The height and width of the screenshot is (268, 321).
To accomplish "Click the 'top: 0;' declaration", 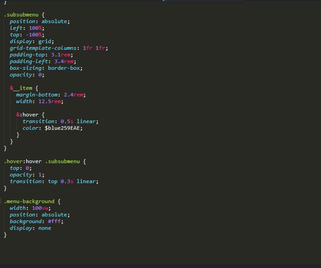I will tap(21, 168).
